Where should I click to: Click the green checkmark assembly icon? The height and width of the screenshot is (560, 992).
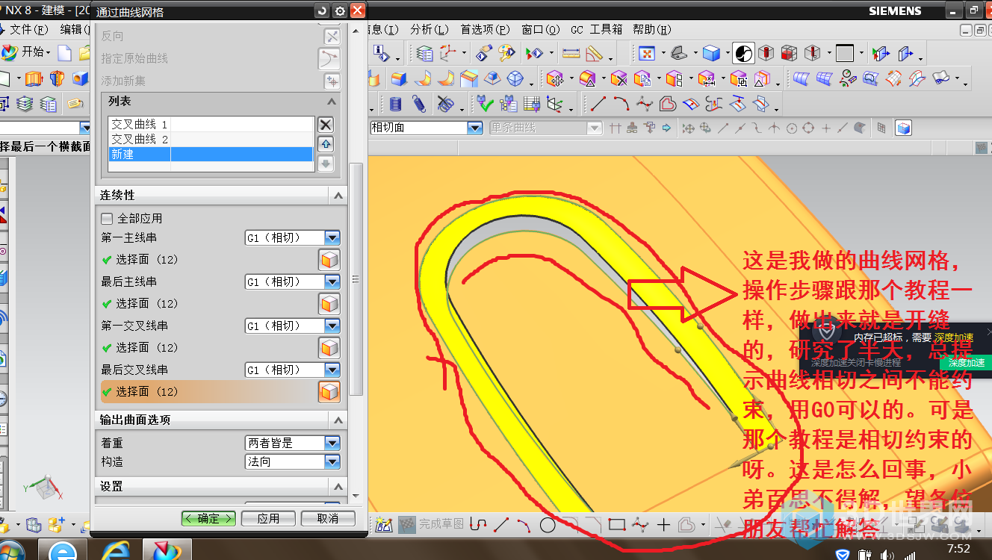point(485,103)
